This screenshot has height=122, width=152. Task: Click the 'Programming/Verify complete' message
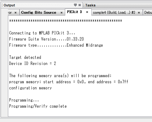(x=38, y=106)
